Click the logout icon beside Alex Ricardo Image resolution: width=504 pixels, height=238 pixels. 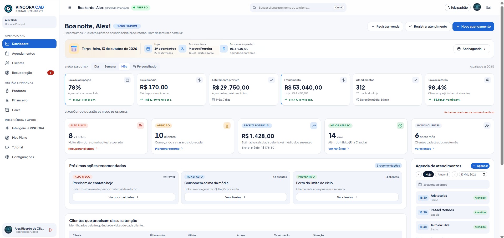[51, 230]
